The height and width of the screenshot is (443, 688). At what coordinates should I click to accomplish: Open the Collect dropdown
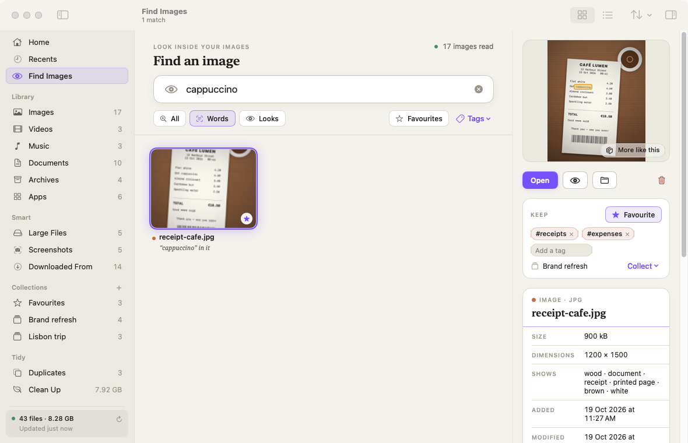[x=643, y=266]
